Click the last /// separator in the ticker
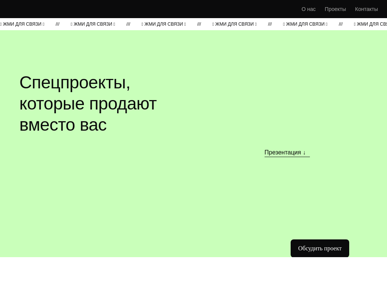387x290 pixels. pos(341,24)
